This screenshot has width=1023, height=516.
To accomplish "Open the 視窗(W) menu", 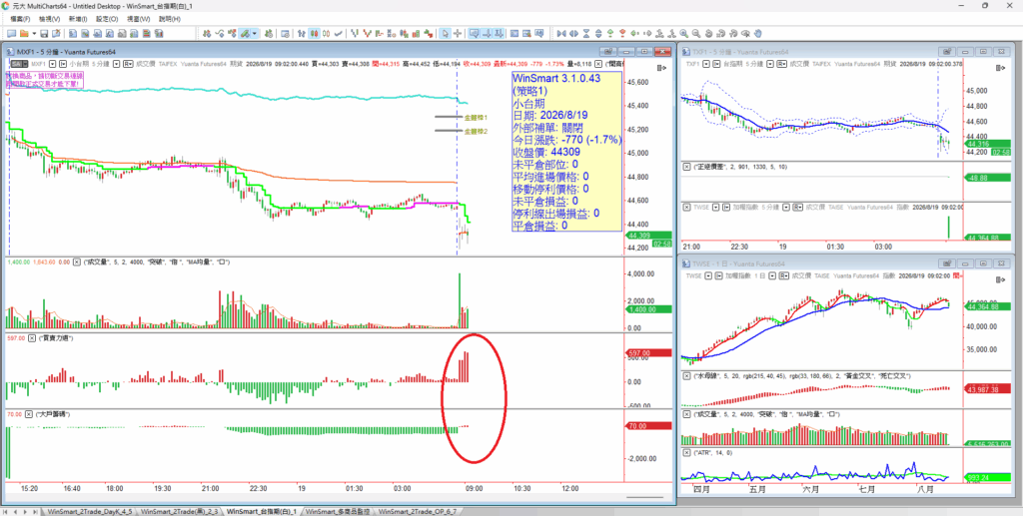I will pos(137,19).
